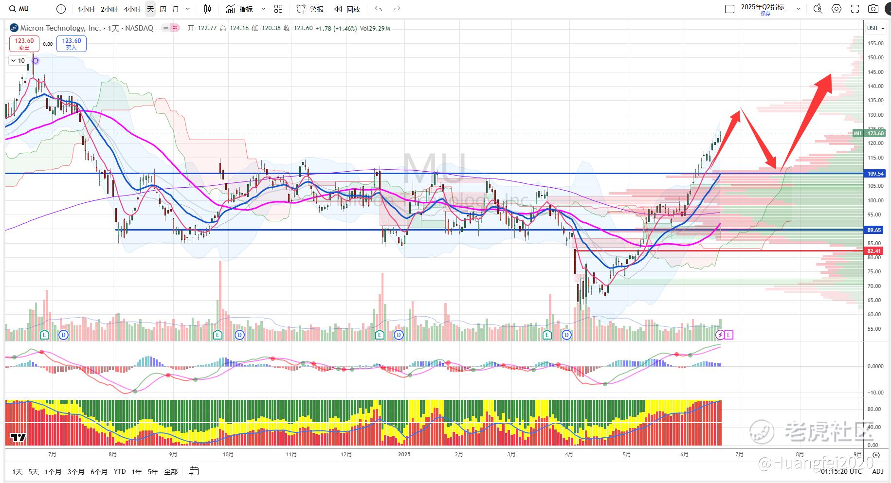The height and width of the screenshot is (483, 891).
Task: Select the 1小时 interval
Action: click(x=86, y=9)
